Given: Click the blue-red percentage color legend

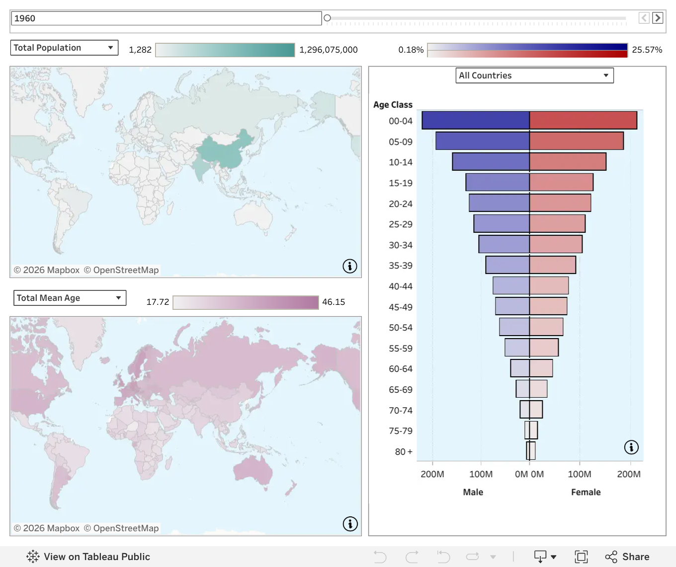Looking at the screenshot, I should tap(527, 50).
